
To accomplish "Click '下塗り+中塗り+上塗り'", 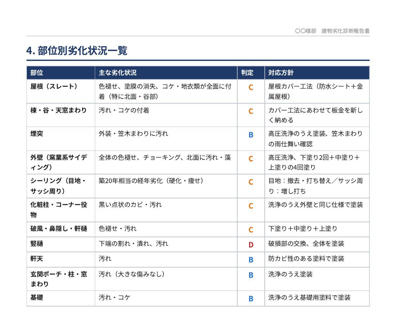I will [303, 229].
